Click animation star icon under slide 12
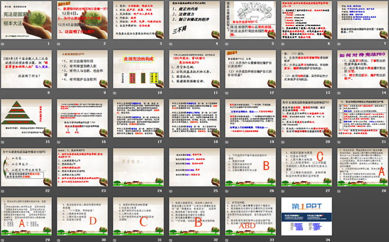Screen dimensions: 389x242 (x=227, y=93)
